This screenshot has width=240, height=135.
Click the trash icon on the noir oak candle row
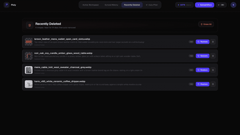pyautogui.click(x=213, y=56)
